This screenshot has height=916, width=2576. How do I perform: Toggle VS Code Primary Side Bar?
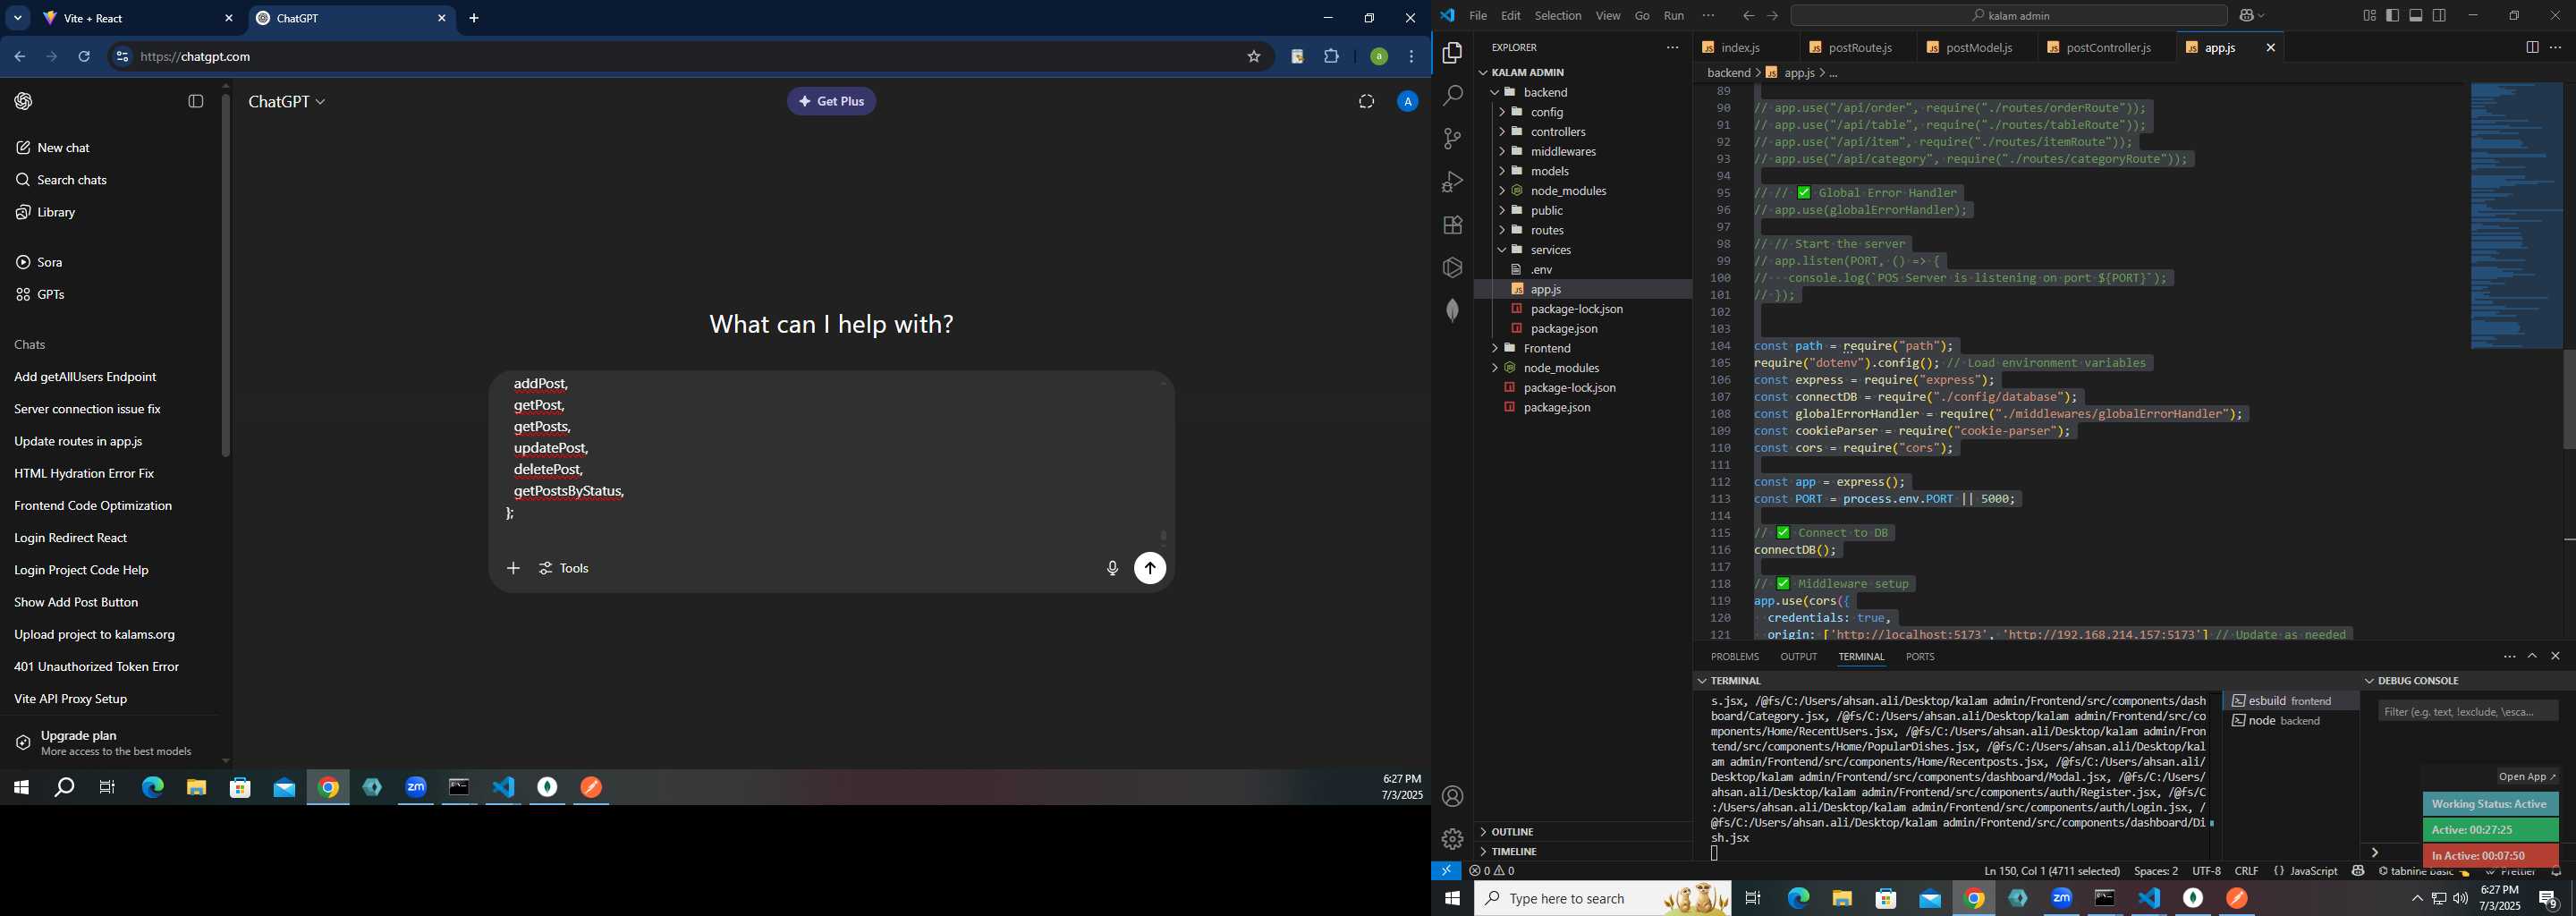(2392, 16)
